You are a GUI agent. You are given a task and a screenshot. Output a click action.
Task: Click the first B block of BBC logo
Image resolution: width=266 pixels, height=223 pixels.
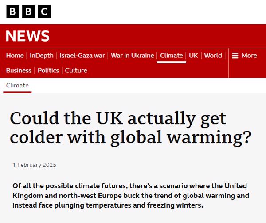13,11
